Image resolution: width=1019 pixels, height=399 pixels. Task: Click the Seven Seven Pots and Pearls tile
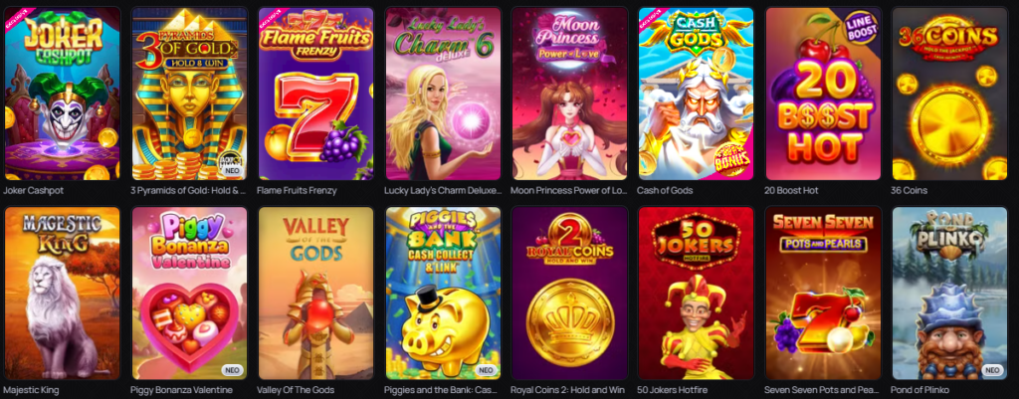pos(823,294)
